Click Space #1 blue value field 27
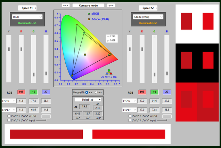 (x=46, y=92)
